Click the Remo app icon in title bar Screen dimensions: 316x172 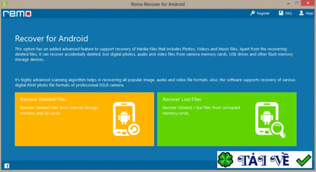pyautogui.click(x=4, y=4)
